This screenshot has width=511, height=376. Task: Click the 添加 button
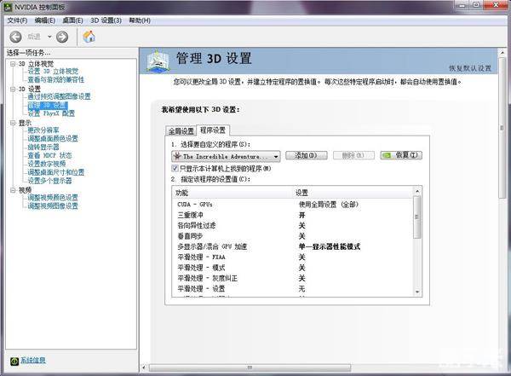pos(306,156)
